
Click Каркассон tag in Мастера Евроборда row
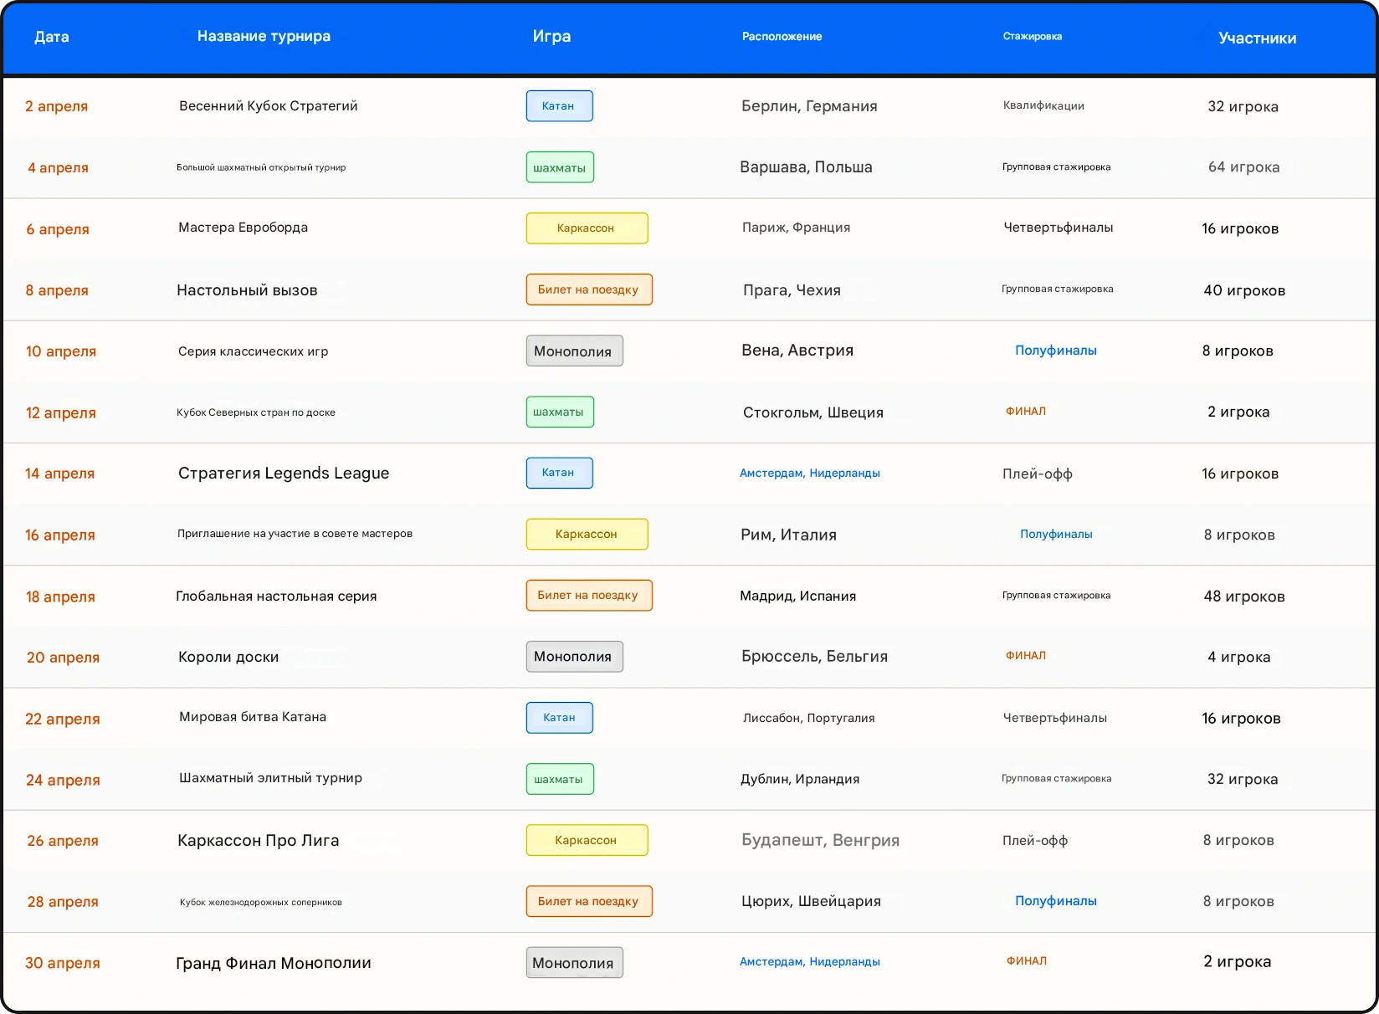click(587, 228)
